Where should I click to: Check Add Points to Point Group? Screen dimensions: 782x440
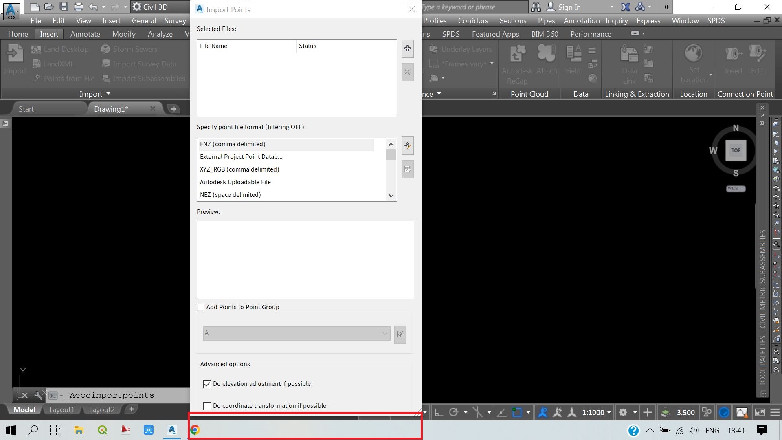201,307
